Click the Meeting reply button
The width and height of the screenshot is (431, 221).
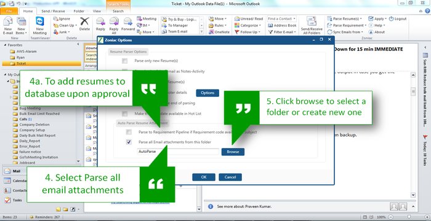(x=147, y=18)
